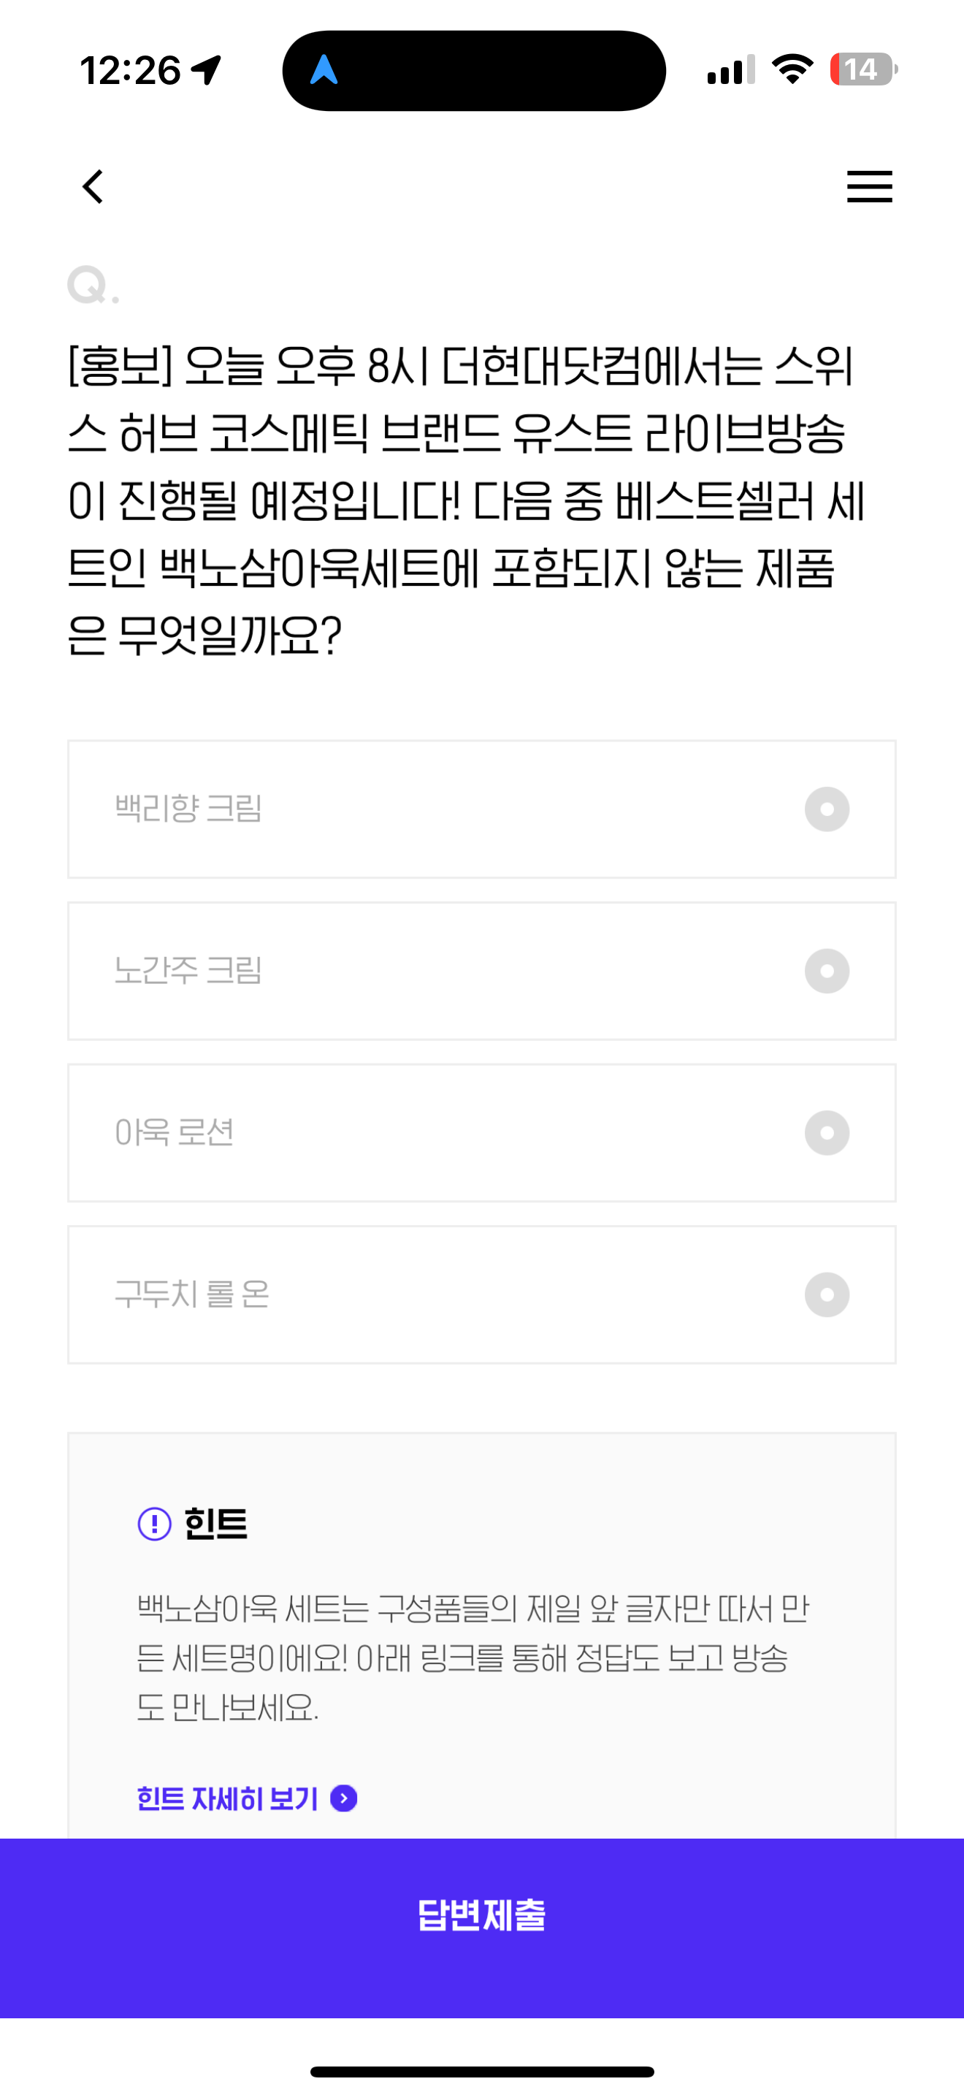Click the exclamation icon next to 힌트
The height and width of the screenshot is (2095, 964).
pyautogui.click(x=154, y=1523)
